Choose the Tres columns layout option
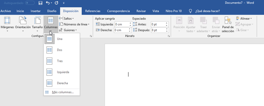 click(x=62, y=61)
